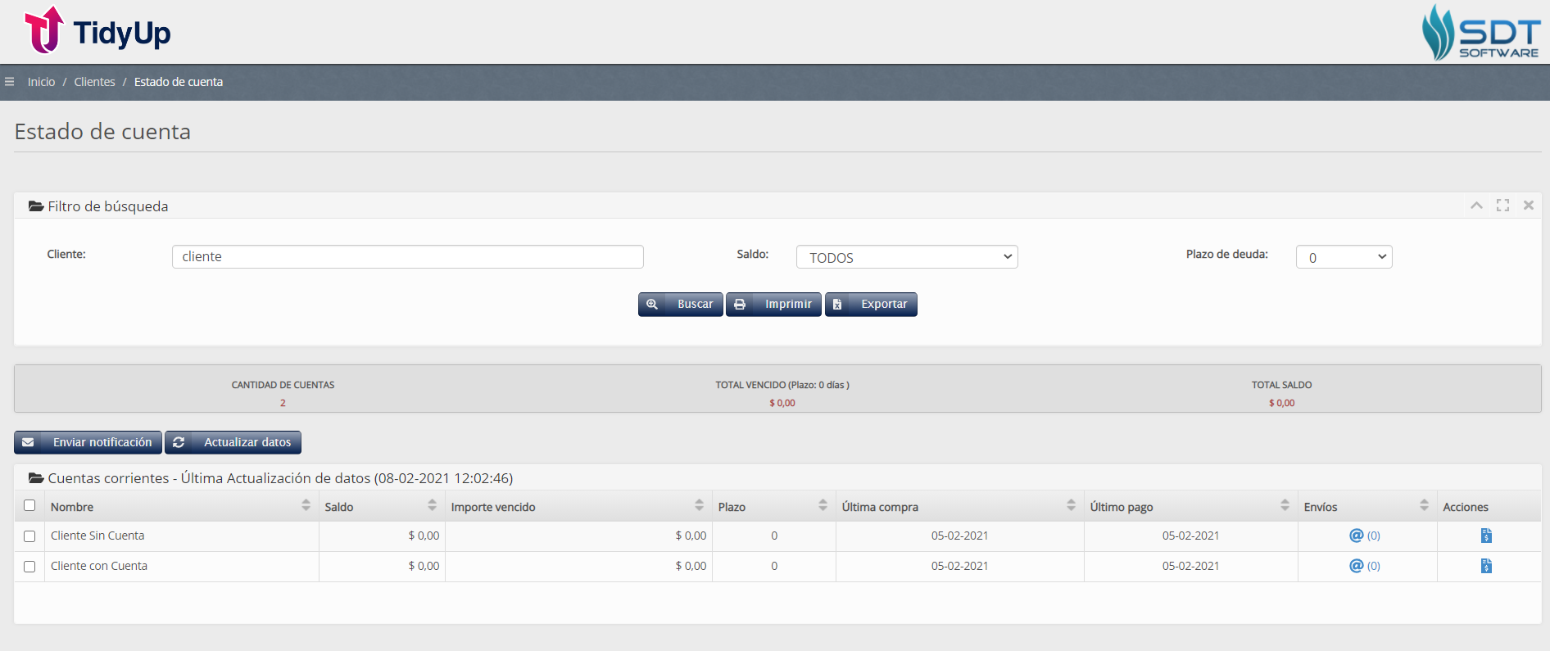
Task: View account statement for Cliente con Cuenta
Action: [x=1486, y=566]
